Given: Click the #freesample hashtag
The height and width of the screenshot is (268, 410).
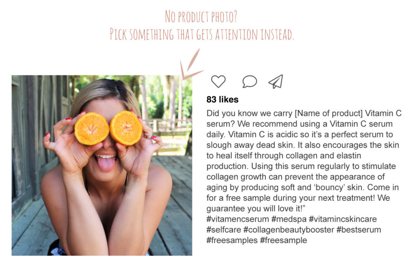Looking at the screenshot, I should (x=283, y=240).
